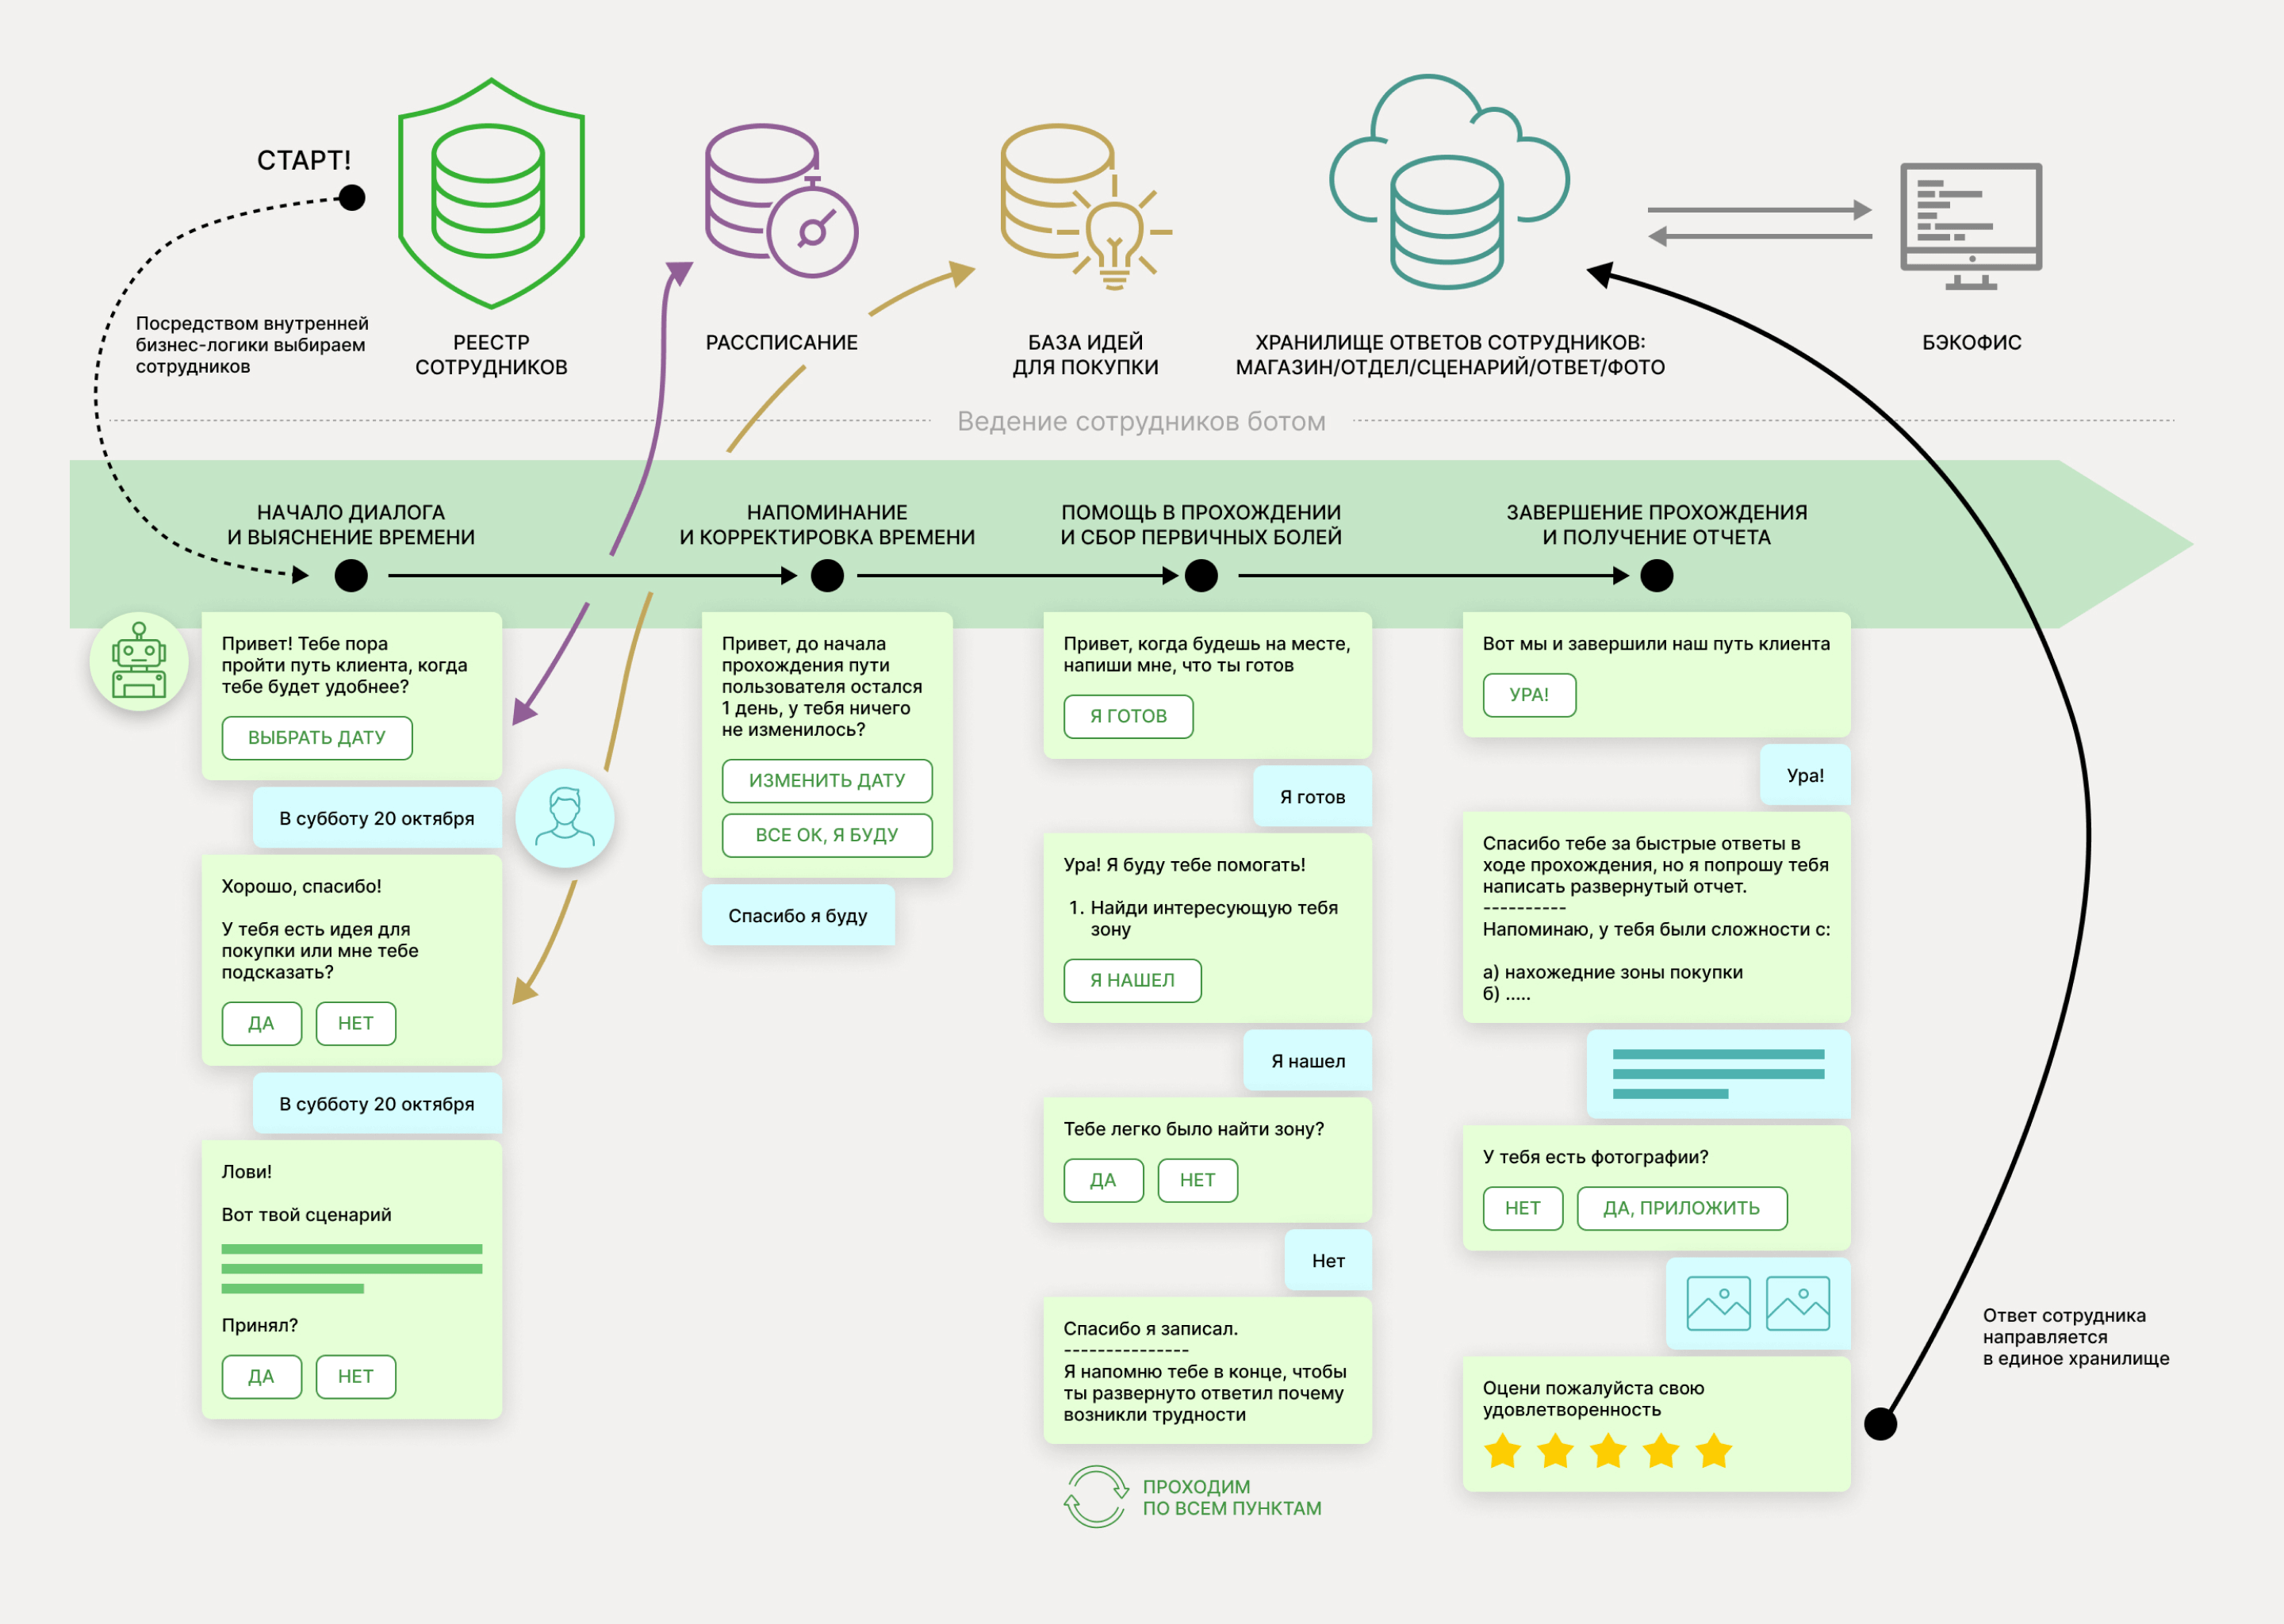Click the Я ГОТОВ button
The height and width of the screenshot is (1624, 2284).
(x=1128, y=716)
